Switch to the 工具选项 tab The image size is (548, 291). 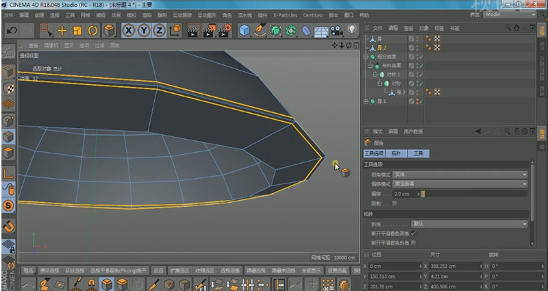pos(374,153)
